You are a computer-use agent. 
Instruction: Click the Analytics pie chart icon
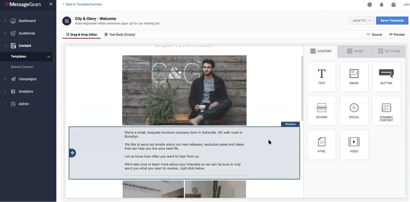13,91
